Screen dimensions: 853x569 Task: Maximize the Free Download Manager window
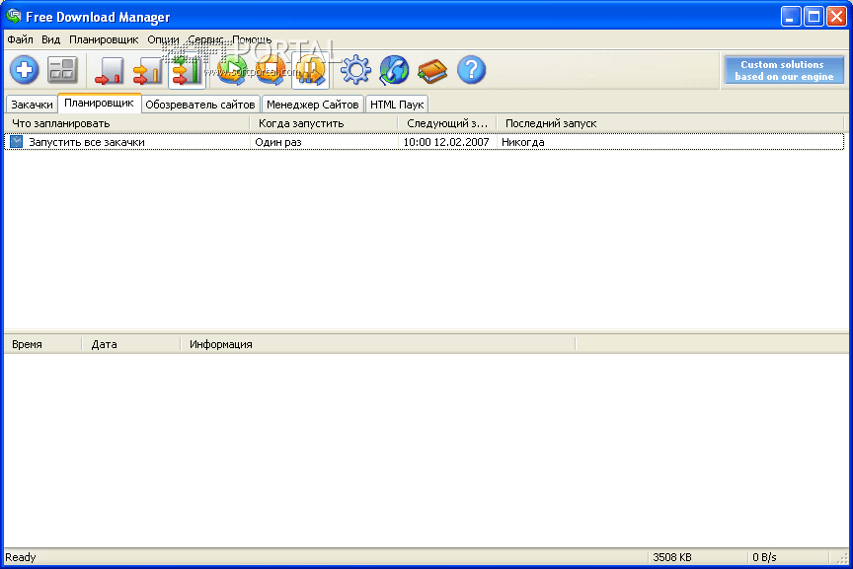814,17
